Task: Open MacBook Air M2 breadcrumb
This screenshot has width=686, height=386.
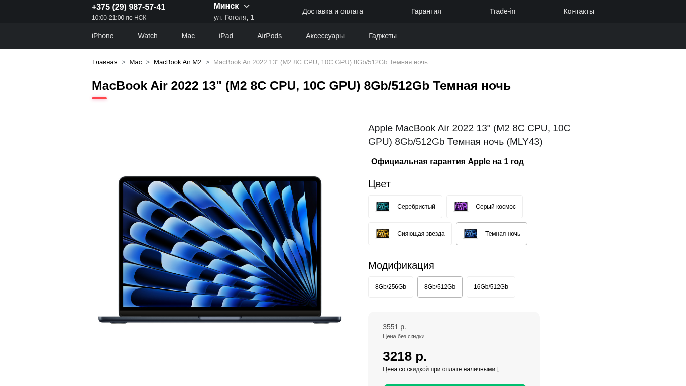Action: [177, 62]
